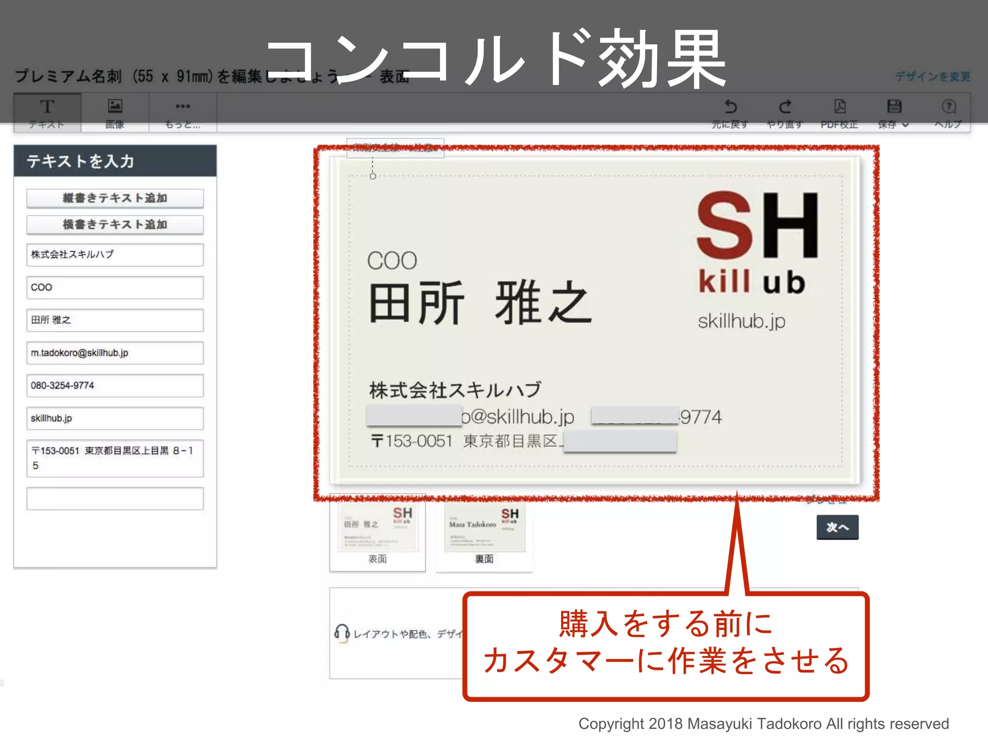Click the m.tadokoro@skillhub.jp email field

(115, 353)
